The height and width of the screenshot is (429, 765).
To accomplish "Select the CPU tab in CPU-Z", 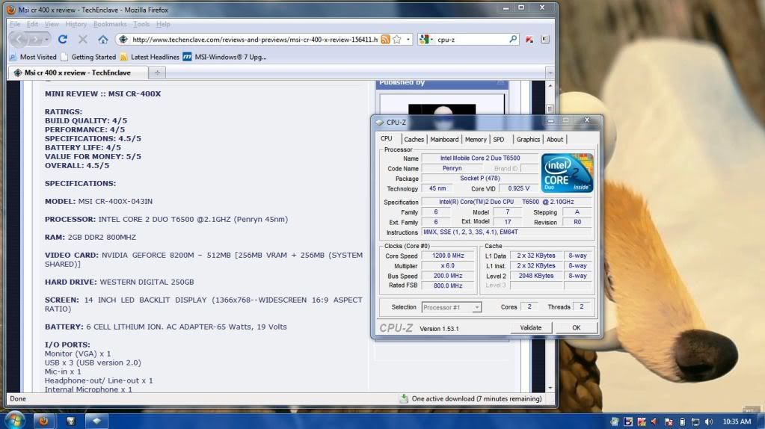I will tap(387, 138).
